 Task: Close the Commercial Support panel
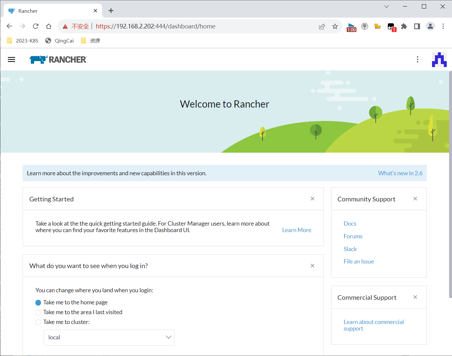click(x=415, y=297)
